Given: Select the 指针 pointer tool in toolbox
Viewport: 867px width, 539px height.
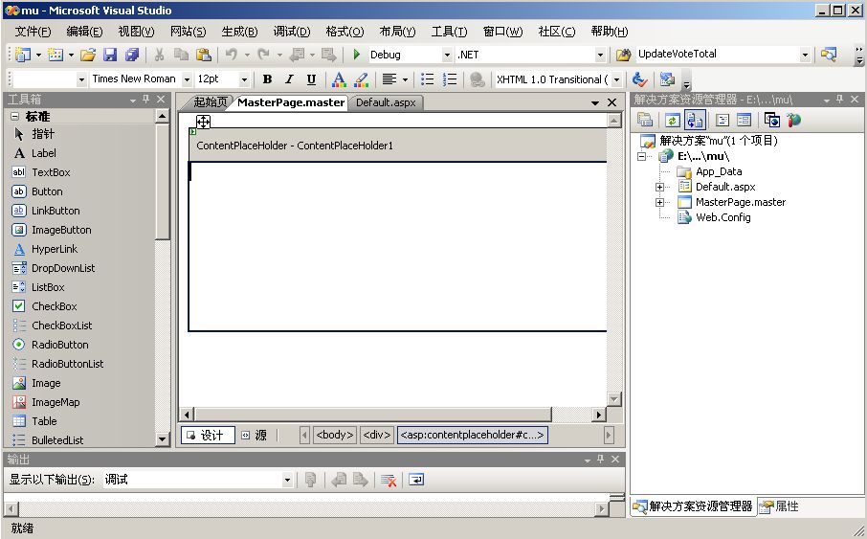Looking at the screenshot, I should tap(42, 134).
